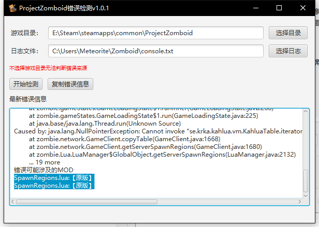This screenshot has width=319, height=227.
Task: Click the ProjectZomboid app icon in title bar
Action: point(12,8)
